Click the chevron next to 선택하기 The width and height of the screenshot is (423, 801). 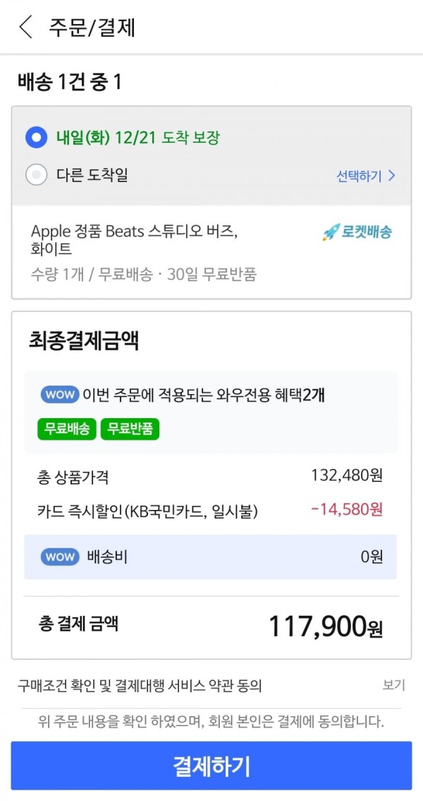tap(391, 177)
